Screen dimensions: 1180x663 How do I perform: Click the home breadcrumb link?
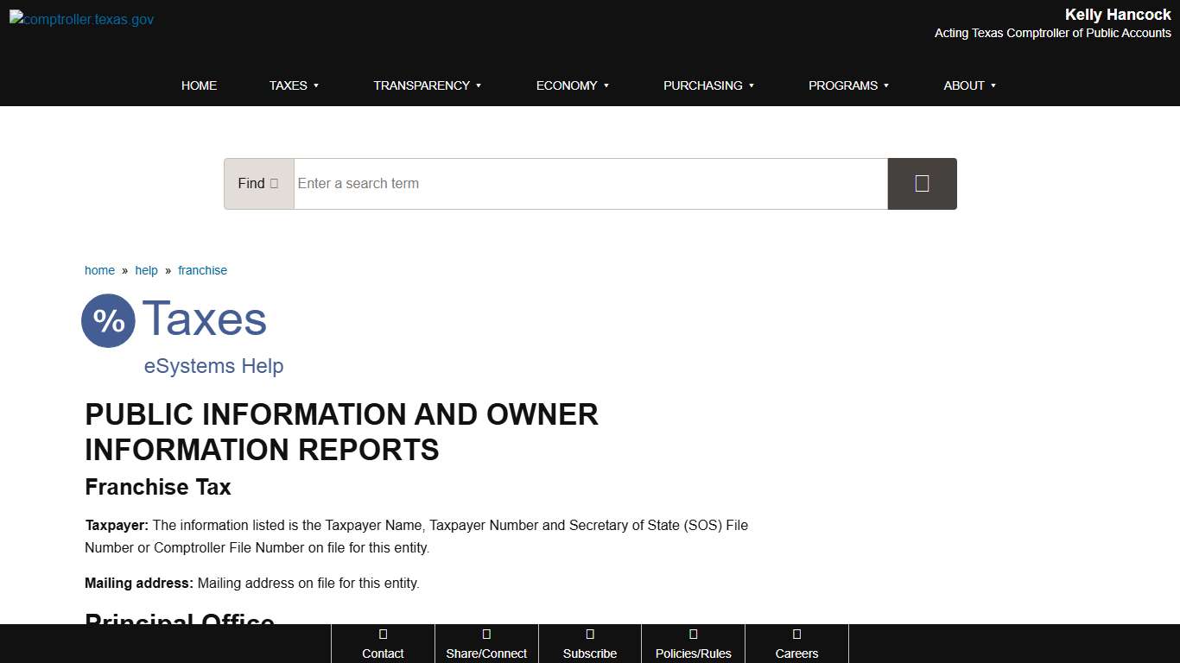[99, 270]
